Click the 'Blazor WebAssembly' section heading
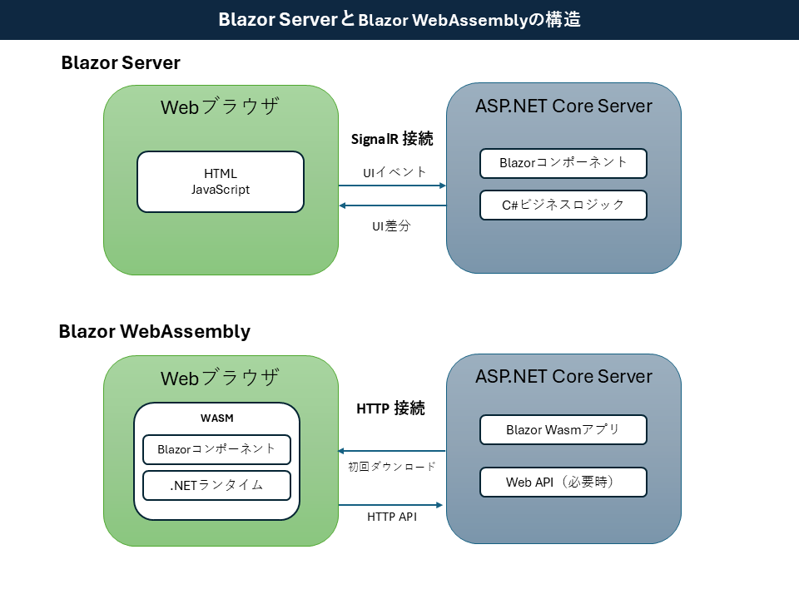799x599 pixels. pos(155,331)
